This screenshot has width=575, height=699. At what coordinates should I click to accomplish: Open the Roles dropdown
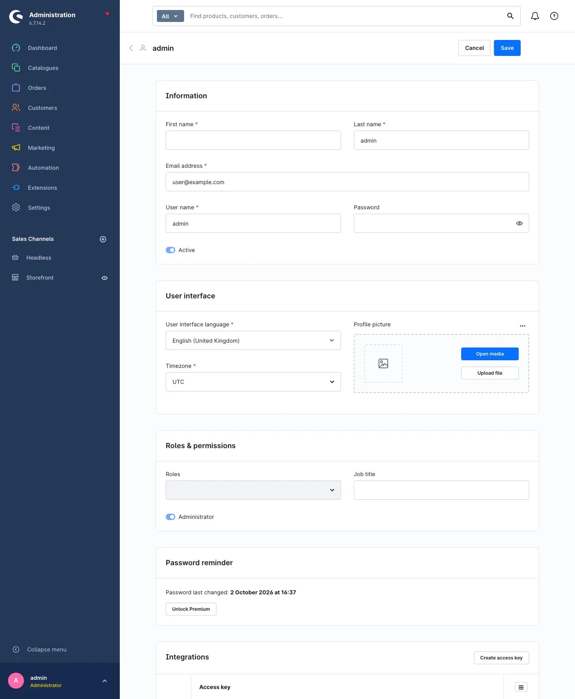[x=253, y=490]
